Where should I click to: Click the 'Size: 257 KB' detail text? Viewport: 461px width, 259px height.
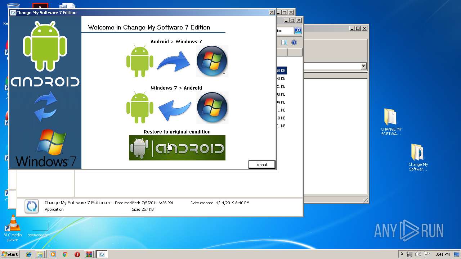click(x=143, y=209)
